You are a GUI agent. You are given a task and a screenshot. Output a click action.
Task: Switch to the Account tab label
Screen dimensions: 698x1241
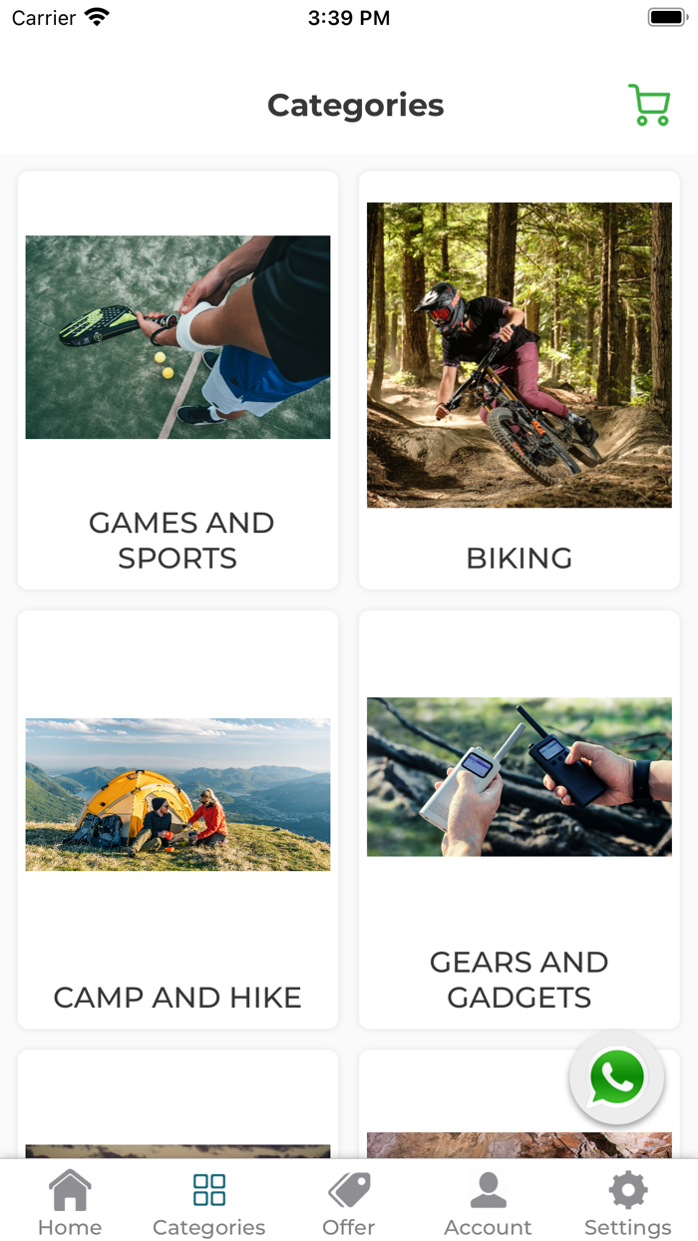click(488, 1227)
